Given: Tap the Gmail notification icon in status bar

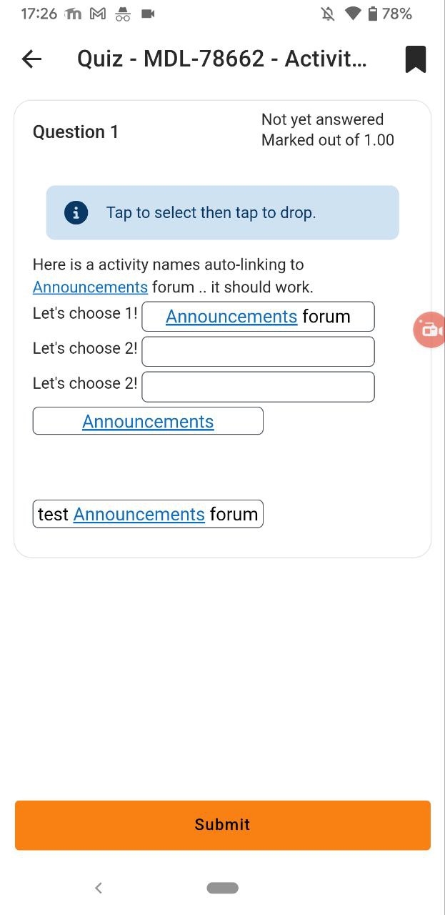Looking at the screenshot, I should point(98,14).
